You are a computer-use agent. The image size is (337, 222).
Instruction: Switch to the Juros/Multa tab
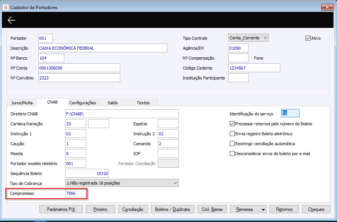pos(22,103)
